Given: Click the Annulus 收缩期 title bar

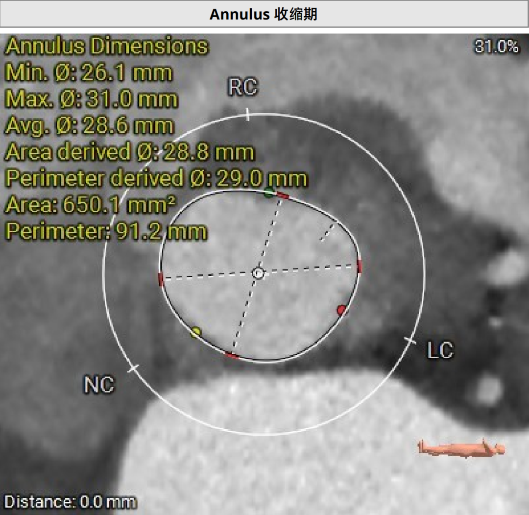Looking at the screenshot, I should pos(264,14).
